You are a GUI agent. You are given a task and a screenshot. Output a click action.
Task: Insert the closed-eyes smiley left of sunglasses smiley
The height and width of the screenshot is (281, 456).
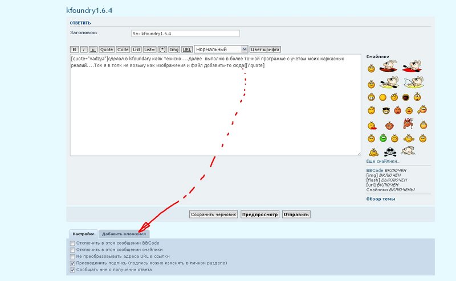pyautogui.click(x=371, y=110)
